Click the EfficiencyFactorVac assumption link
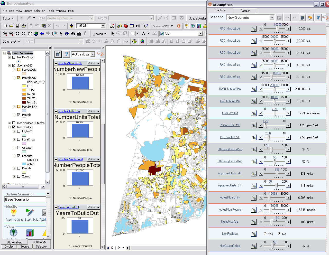 [x=230, y=149]
